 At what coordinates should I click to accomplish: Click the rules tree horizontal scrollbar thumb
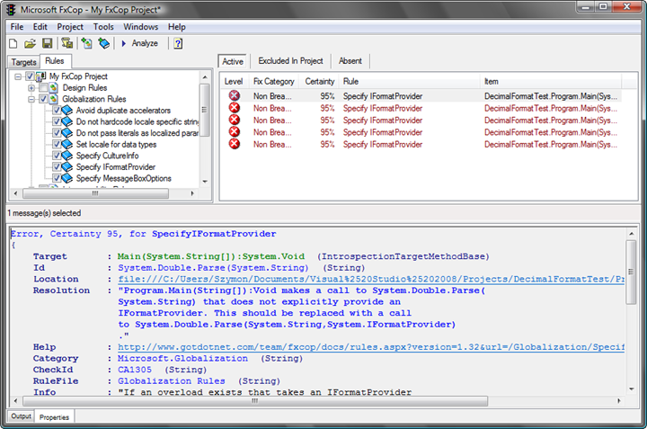pyautogui.click(x=95, y=193)
